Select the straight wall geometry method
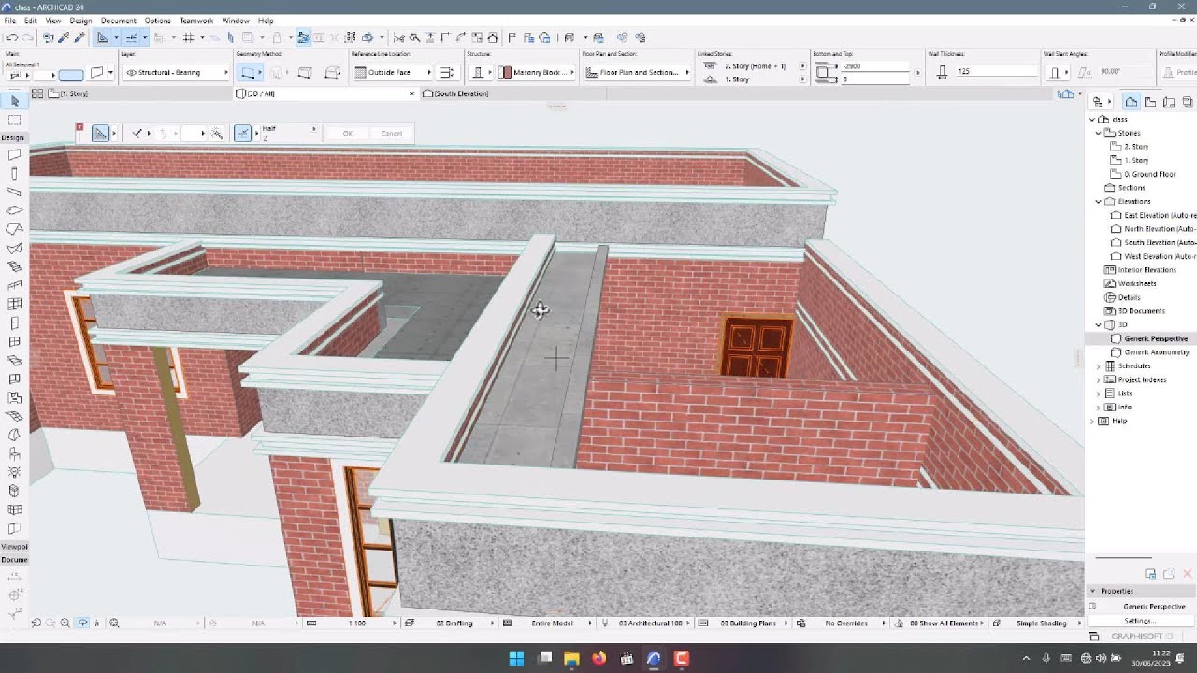Screen dimensions: 1197x673 pos(250,72)
